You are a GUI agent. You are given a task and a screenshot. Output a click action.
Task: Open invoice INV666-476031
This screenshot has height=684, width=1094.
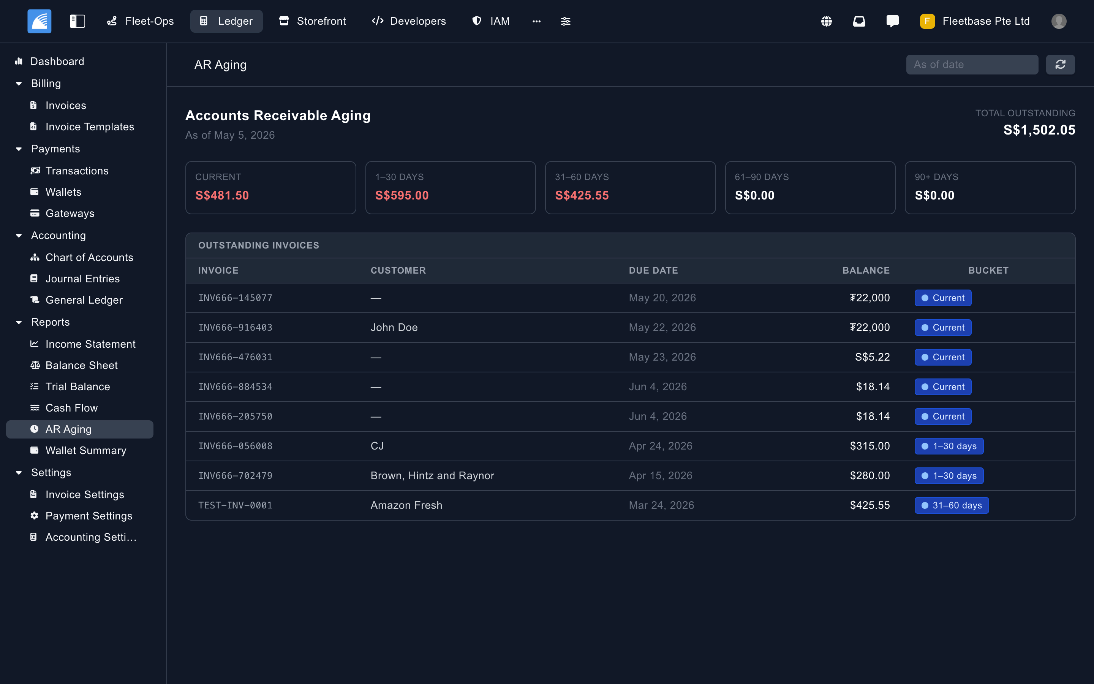pyautogui.click(x=235, y=357)
